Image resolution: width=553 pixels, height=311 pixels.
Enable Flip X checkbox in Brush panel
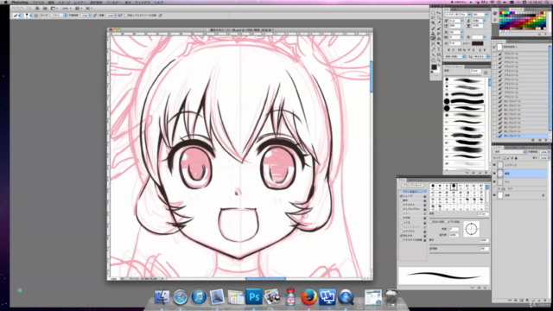(430, 222)
